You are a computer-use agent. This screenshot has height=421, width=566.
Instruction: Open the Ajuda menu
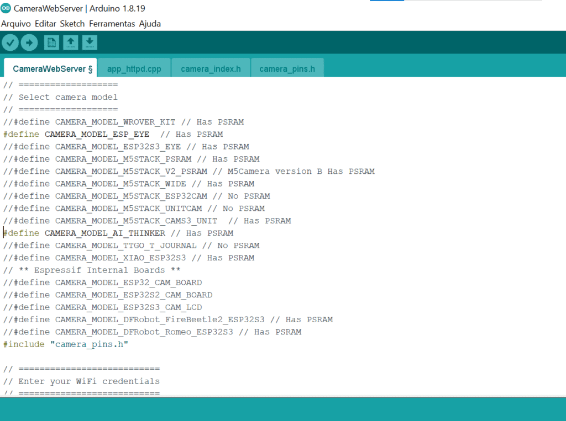click(150, 24)
